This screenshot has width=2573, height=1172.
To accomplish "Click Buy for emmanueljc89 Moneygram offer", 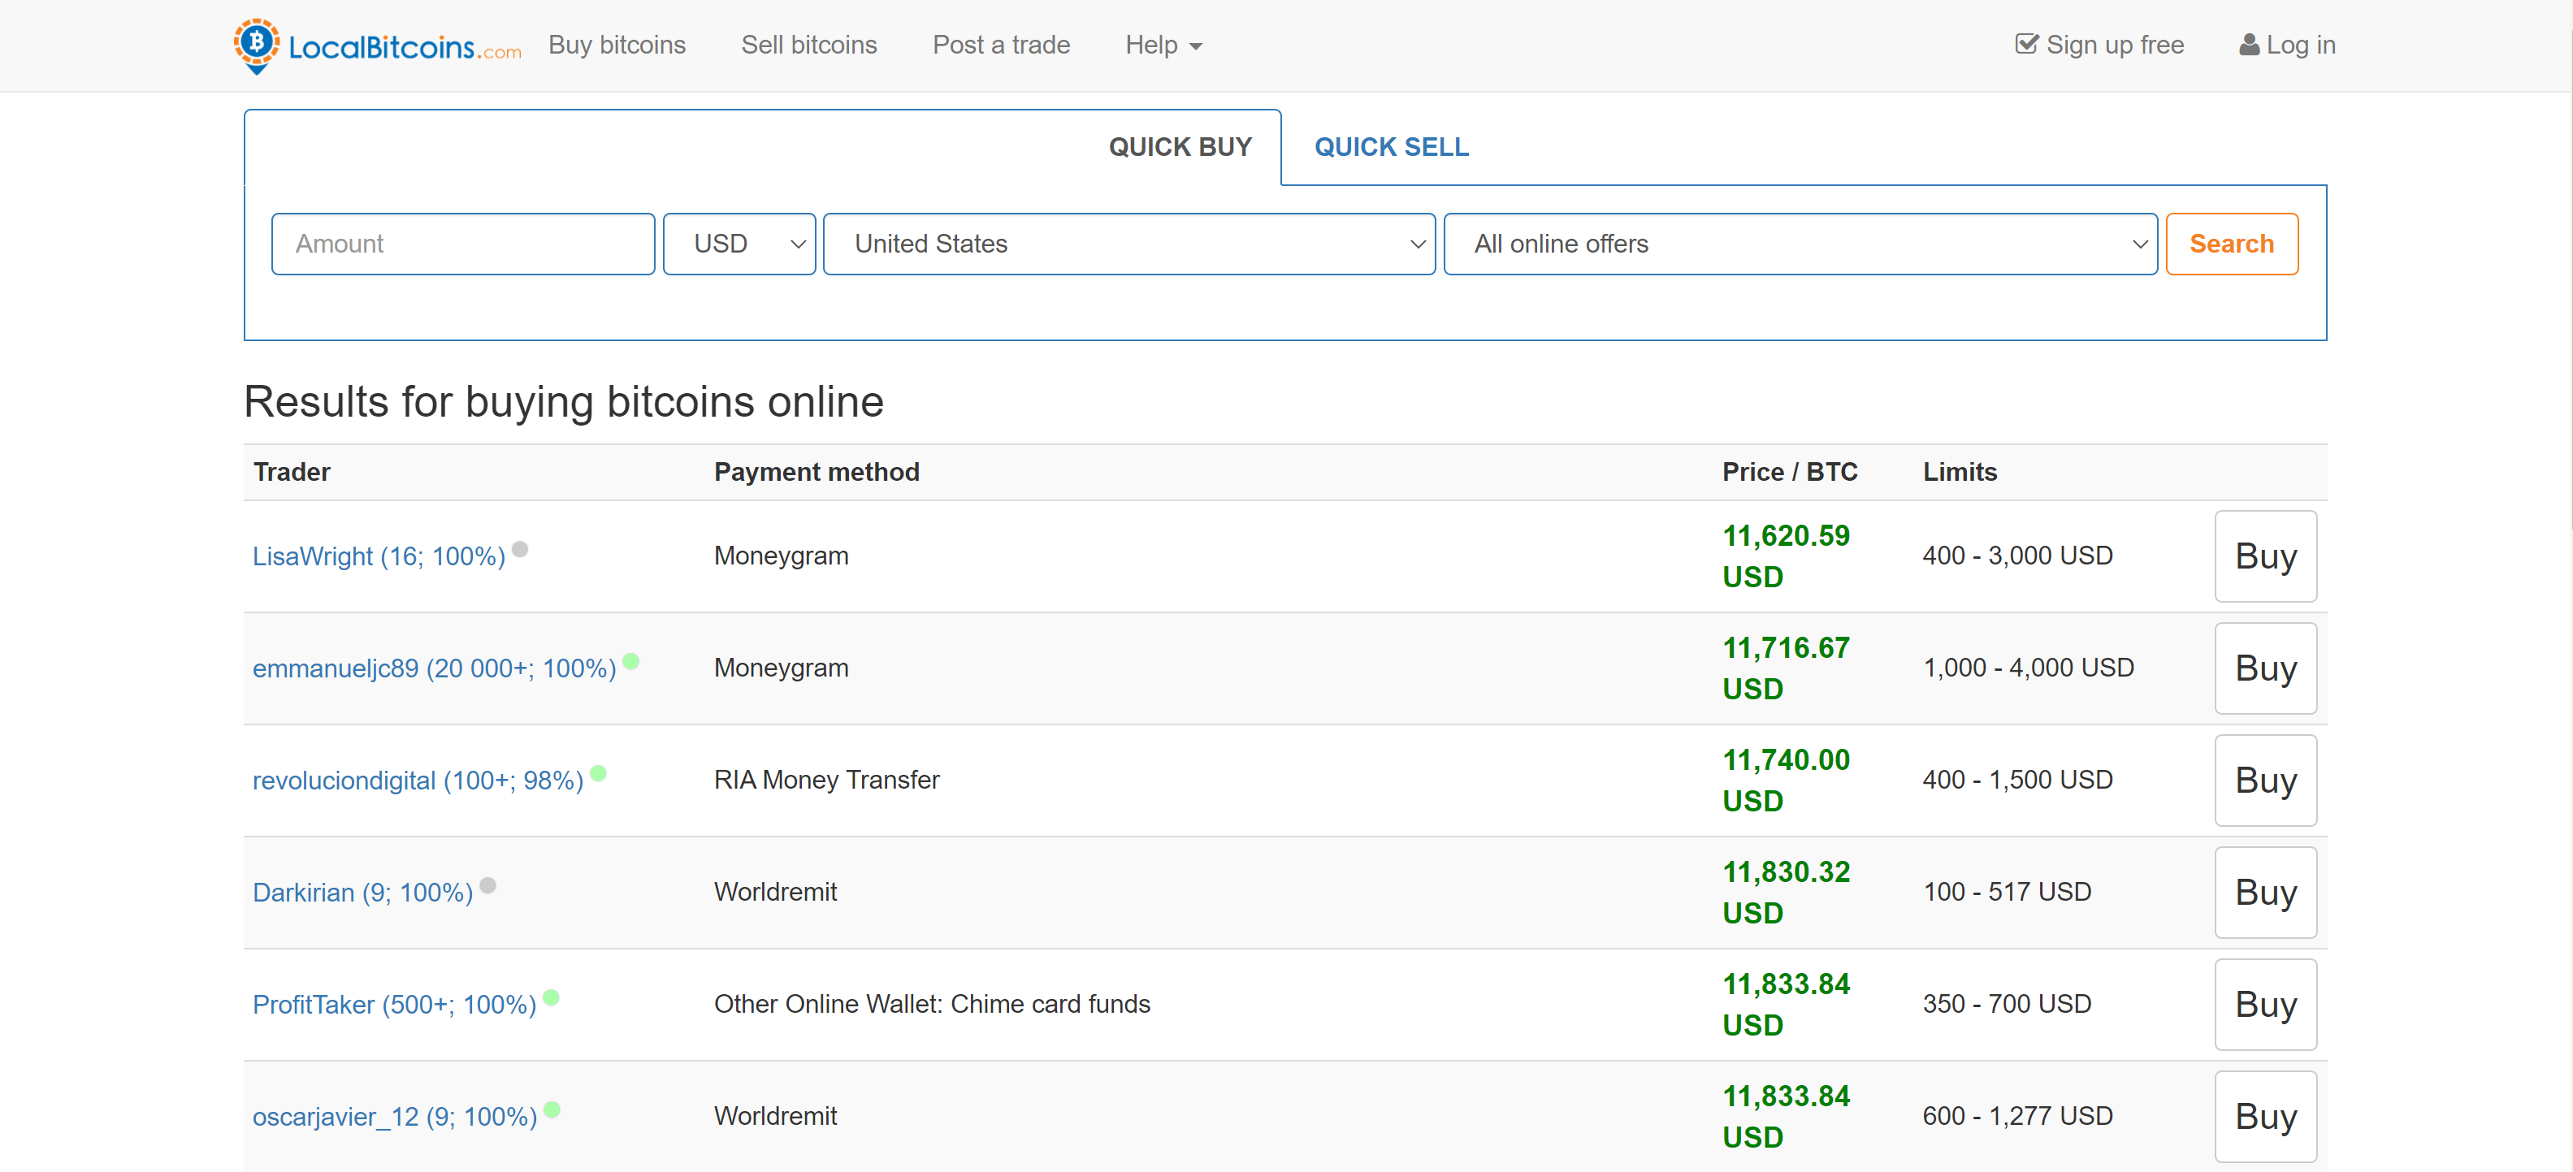I will [2265, 668].
